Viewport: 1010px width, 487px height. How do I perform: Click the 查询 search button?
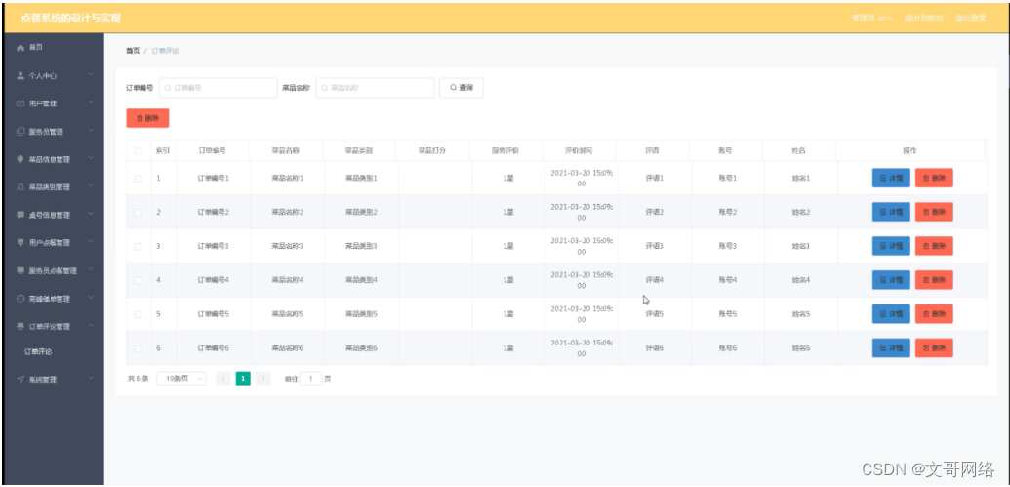point(462,88)
